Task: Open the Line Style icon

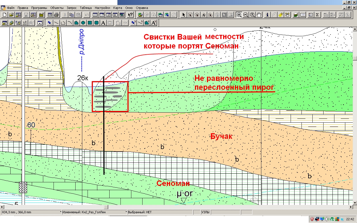Action: pyautogui.click(x=140, y=23)
